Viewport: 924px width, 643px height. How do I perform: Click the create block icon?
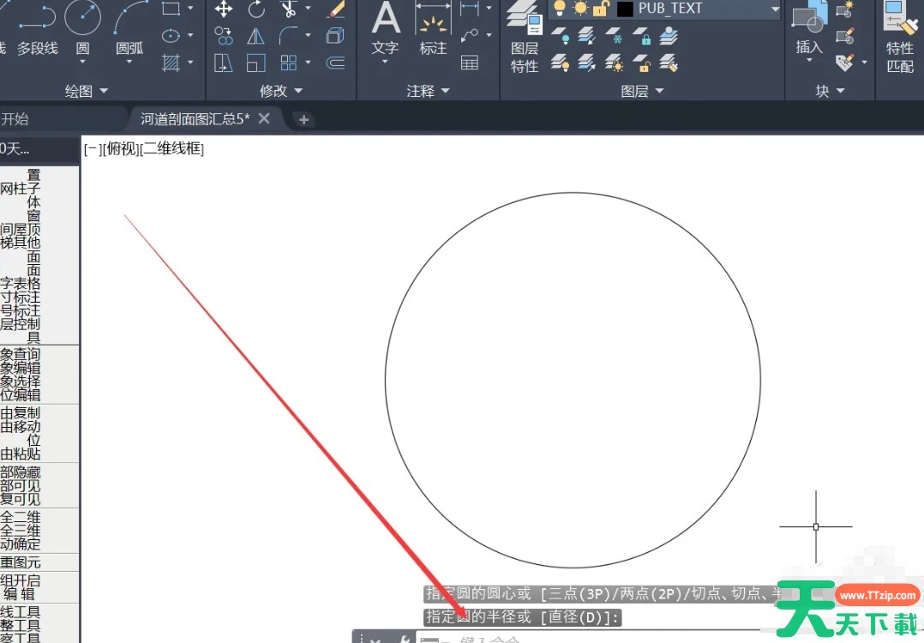point(845,9)
